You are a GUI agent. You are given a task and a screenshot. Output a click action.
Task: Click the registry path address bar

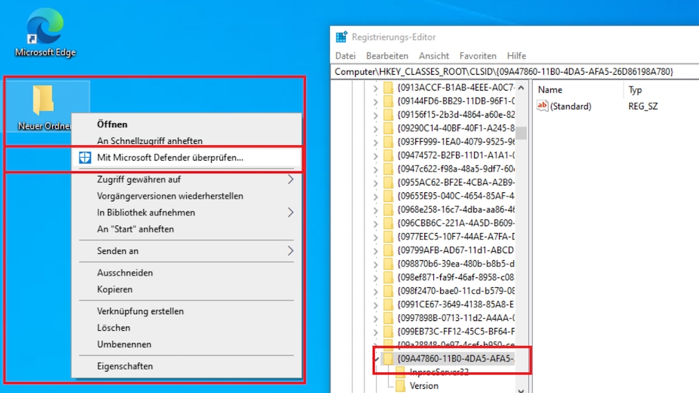coord(515,71)
